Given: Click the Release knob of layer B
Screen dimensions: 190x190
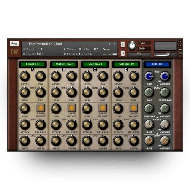Looking at the screenshot, I should point(71,125).
